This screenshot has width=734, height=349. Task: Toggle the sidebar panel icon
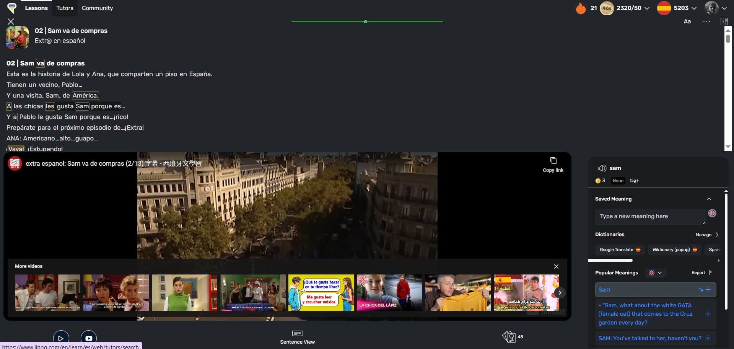(x=724, y=21)
